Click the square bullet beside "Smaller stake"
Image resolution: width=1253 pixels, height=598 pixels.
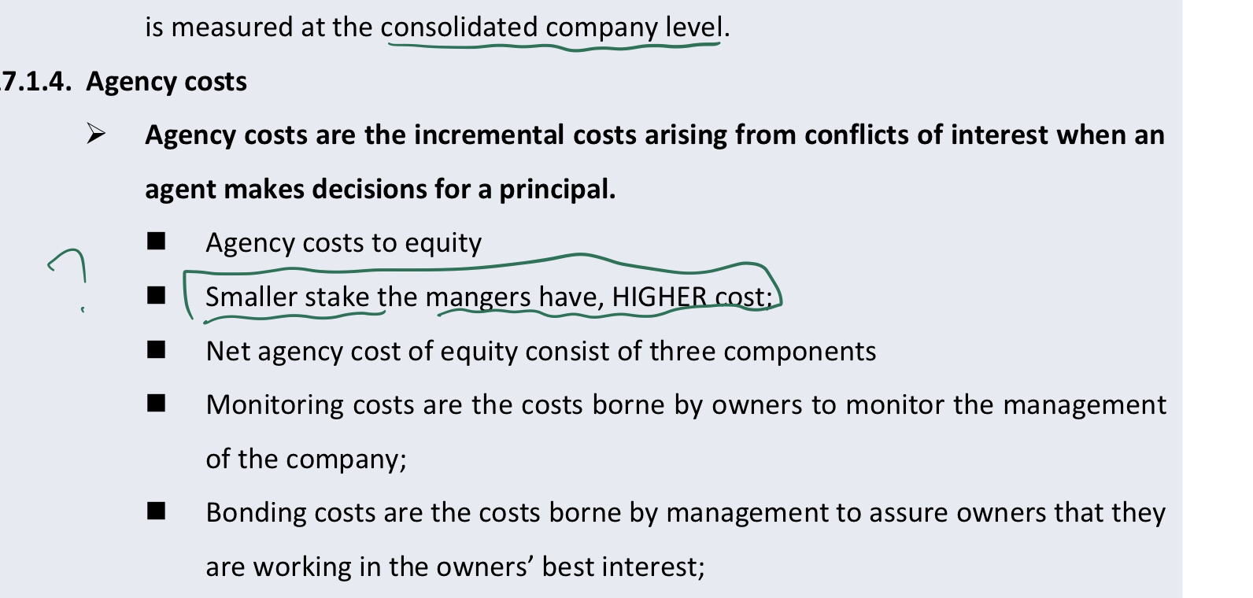pos(156,295)
